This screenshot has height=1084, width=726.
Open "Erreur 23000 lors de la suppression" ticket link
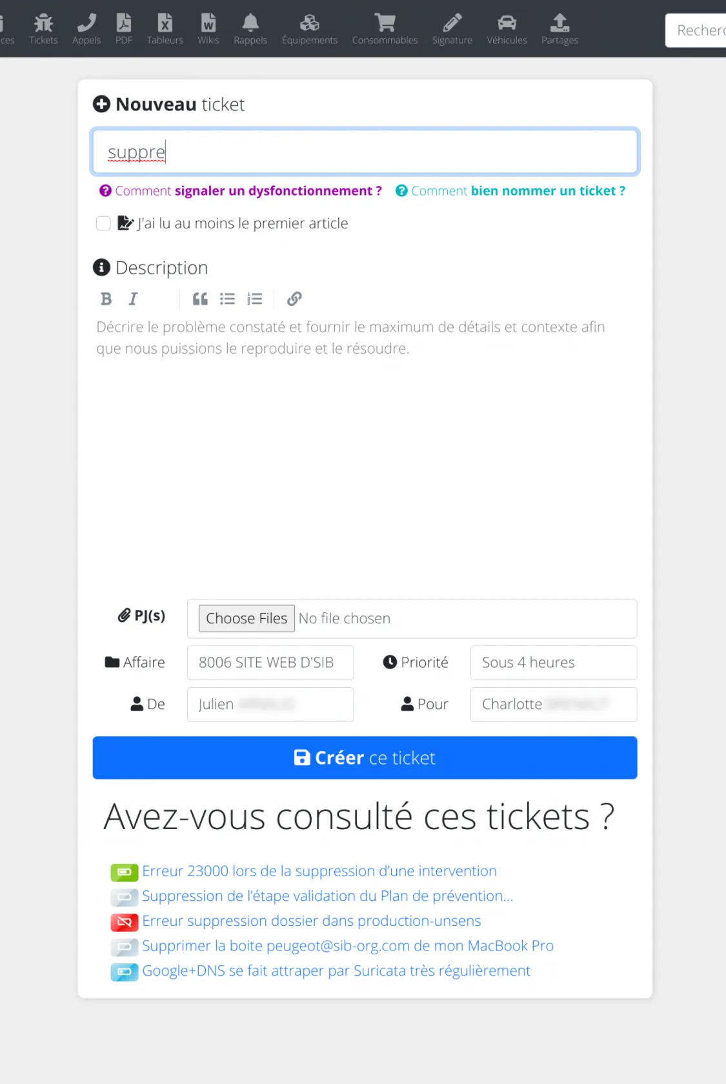(319, 871)
